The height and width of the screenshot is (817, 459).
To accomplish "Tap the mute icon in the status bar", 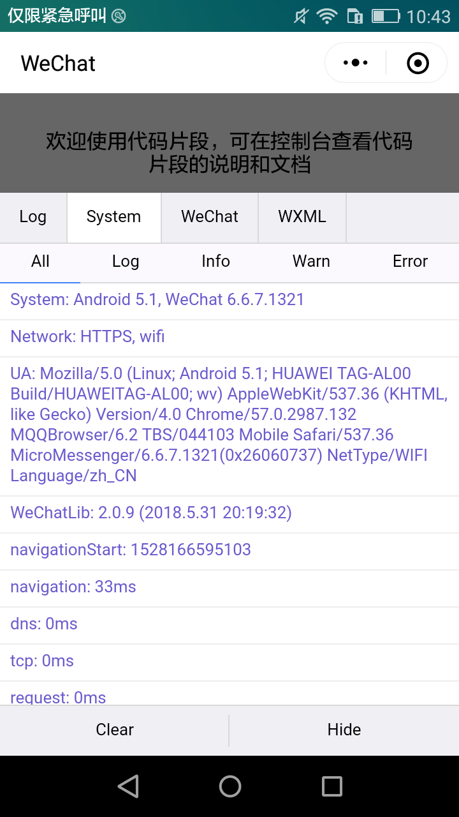I will (x=300, y=17).
